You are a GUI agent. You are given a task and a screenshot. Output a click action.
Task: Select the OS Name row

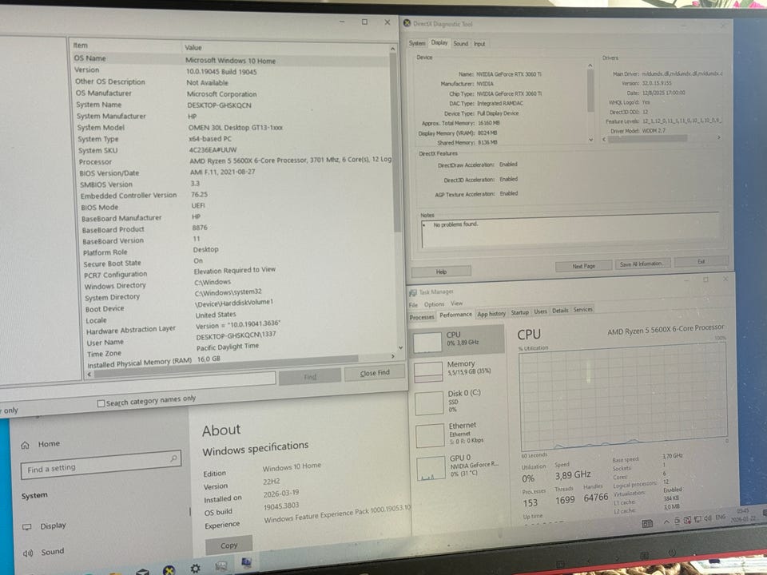click(230, 59)
